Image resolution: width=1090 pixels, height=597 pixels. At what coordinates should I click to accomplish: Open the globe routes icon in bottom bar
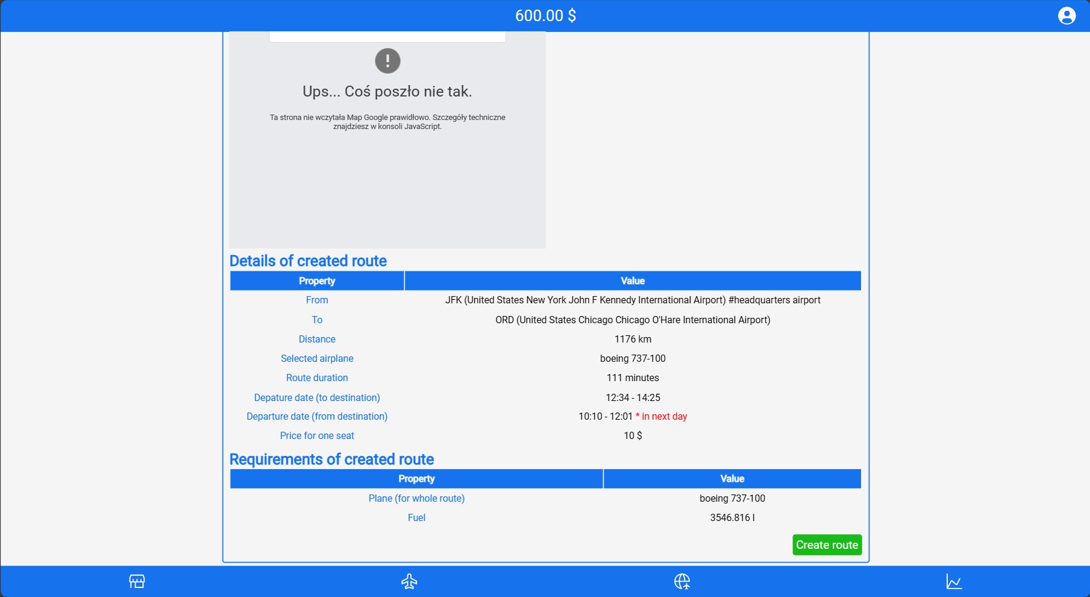tap(681, 581)
